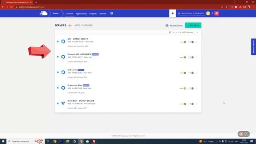Click the Need a hand side tab

[x=253, y=47]
